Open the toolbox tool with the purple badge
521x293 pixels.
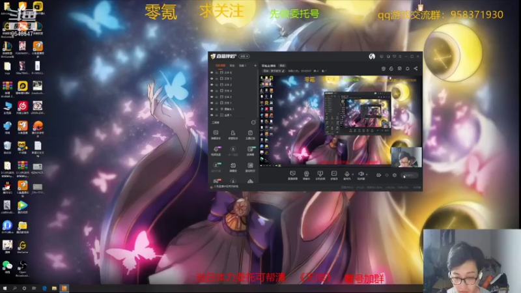[216, 150]
